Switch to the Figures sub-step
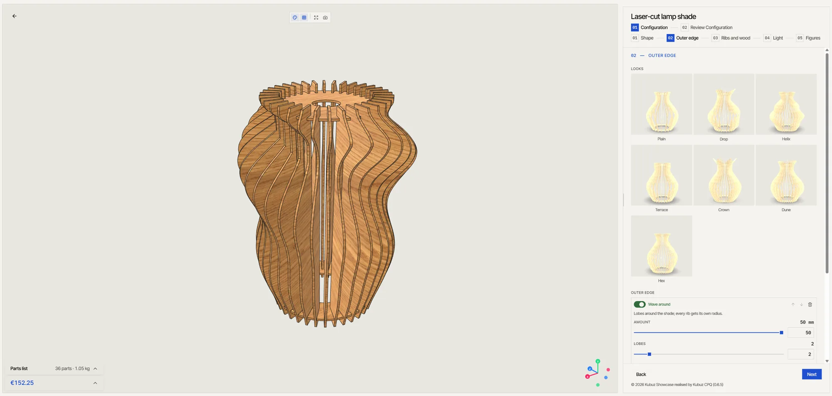This screenshot has width=832, height=396. click(x=808, y=38)
